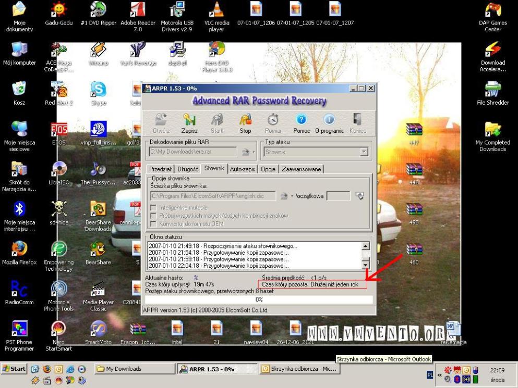Image resolution: width=518 pixels, height=388 pixels.
Task: Select the Gadu-Gadu desktop icon
Action: point(59,9)
